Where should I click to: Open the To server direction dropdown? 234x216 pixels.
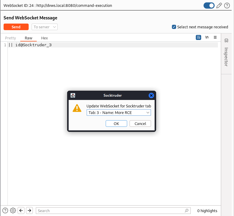tap(44, 27)
